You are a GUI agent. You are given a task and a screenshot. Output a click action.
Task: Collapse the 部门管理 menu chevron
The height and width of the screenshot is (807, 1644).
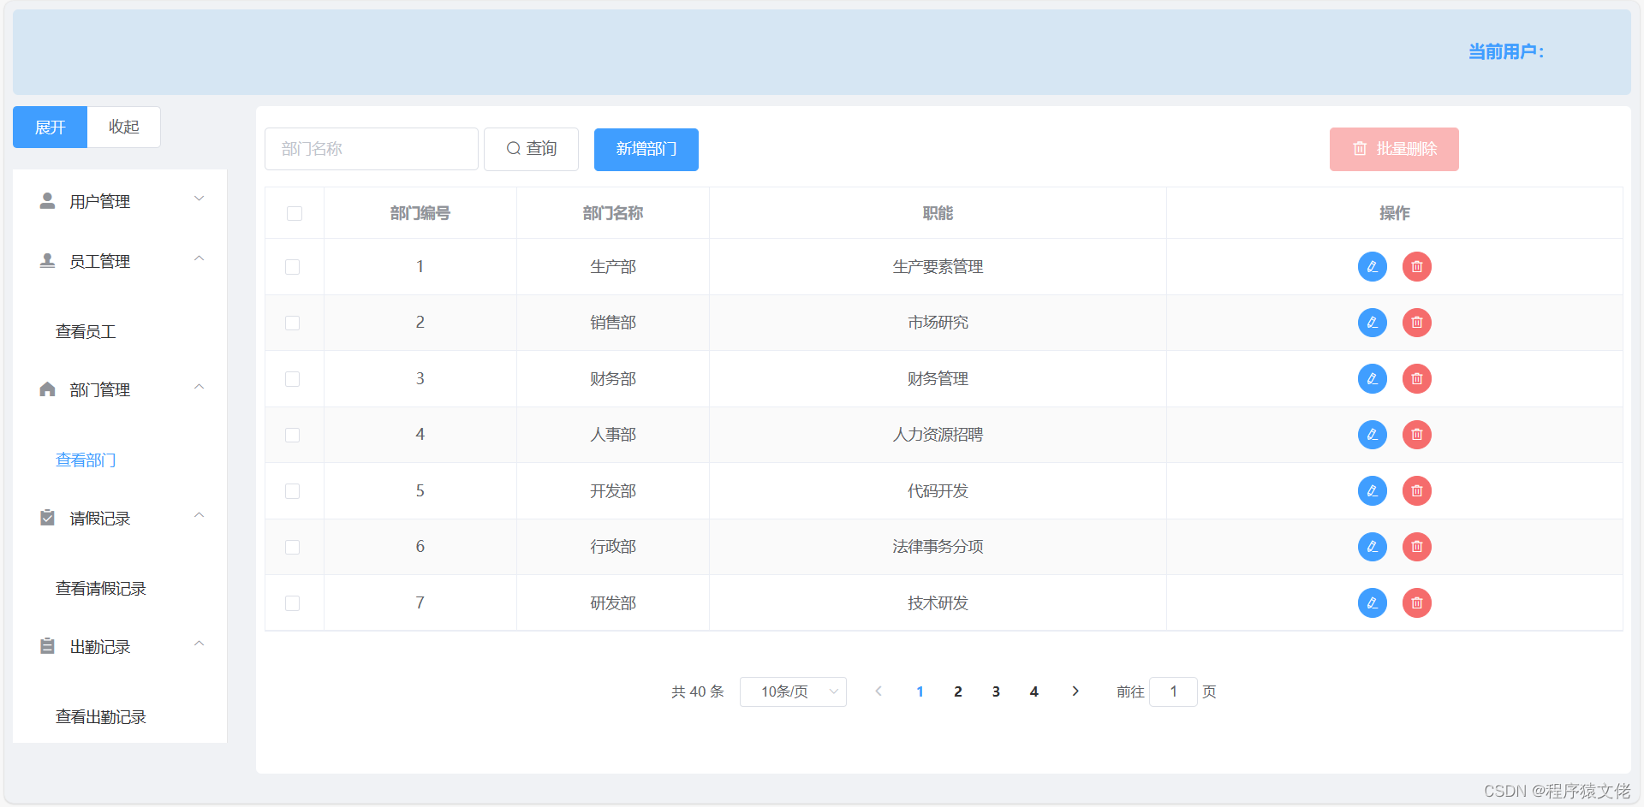[199, 387]
